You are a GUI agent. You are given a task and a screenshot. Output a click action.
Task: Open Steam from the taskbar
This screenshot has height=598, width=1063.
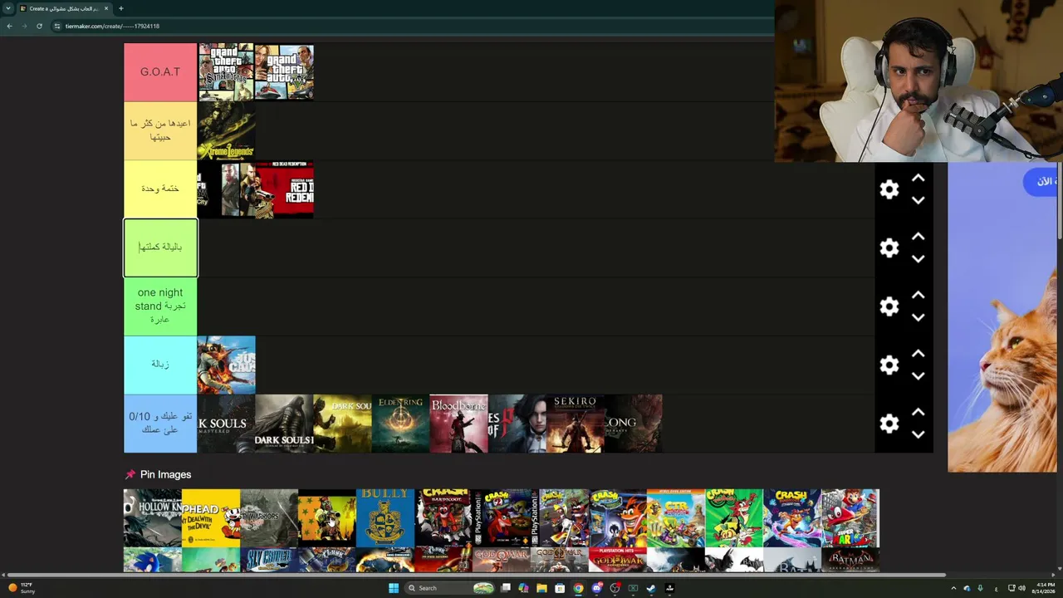point(651,588)
